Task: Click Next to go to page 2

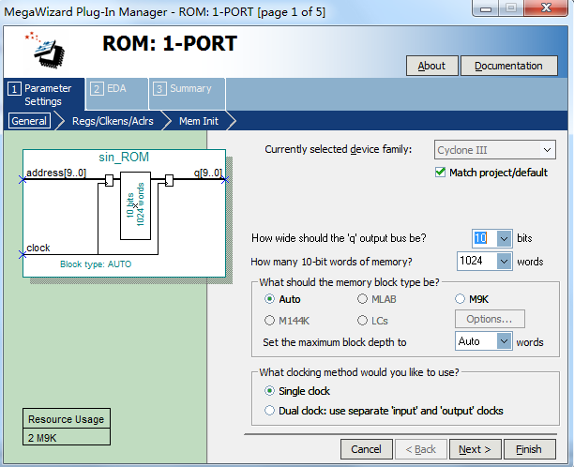Action: pos(475,449)
